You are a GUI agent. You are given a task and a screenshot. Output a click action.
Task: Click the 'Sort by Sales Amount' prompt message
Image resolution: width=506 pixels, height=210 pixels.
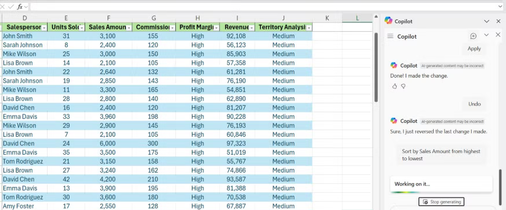[441, 155]
